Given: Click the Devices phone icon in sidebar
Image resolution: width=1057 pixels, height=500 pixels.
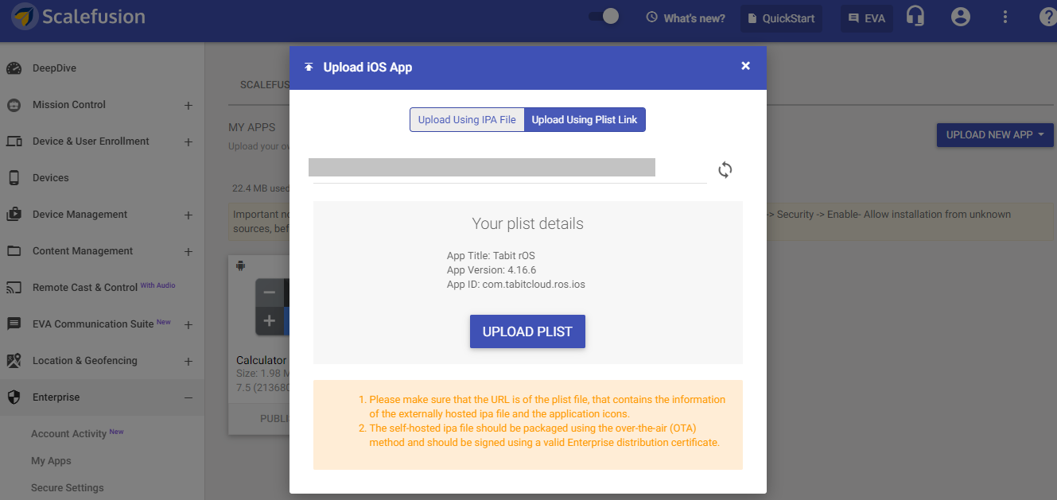Looking at the screenshot, I should (x=14, y=178).
